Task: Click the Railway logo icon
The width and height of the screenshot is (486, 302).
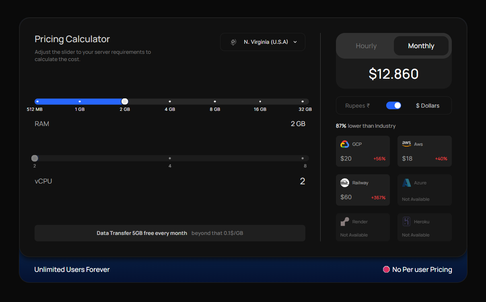Action: [344, 183]
